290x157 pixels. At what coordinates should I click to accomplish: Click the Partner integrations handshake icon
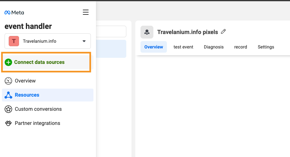pos(8,123)
